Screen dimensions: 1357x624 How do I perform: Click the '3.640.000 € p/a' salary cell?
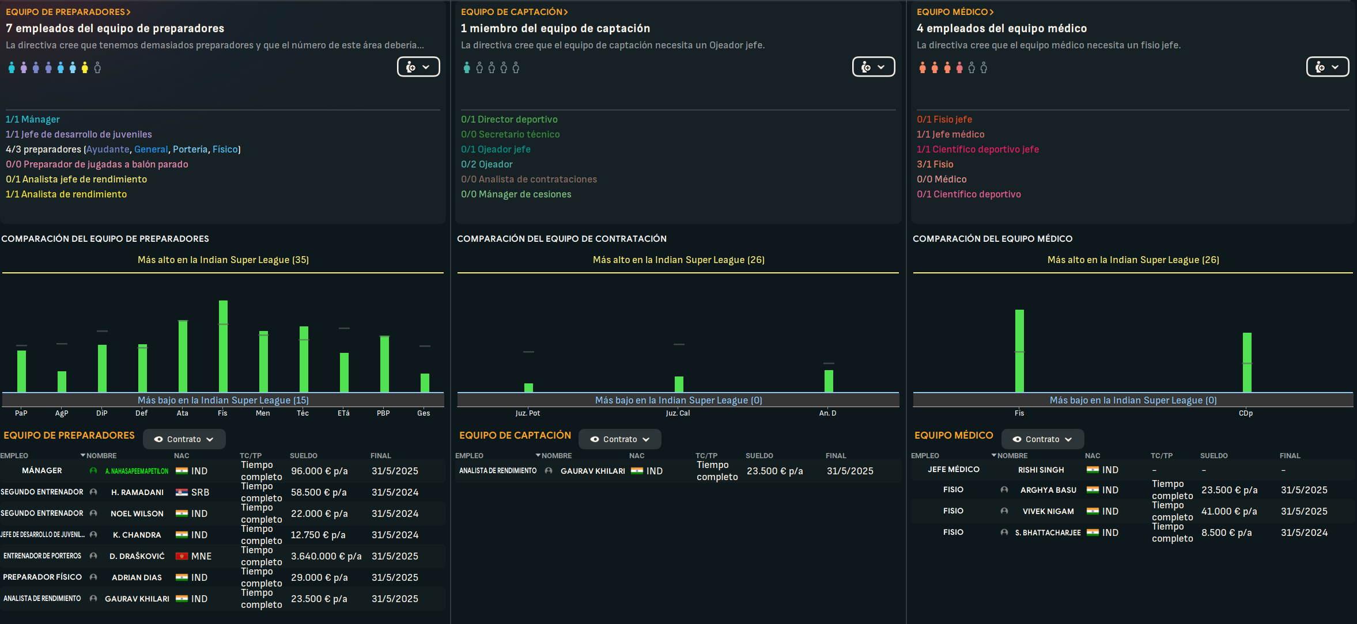click(326, 556)
